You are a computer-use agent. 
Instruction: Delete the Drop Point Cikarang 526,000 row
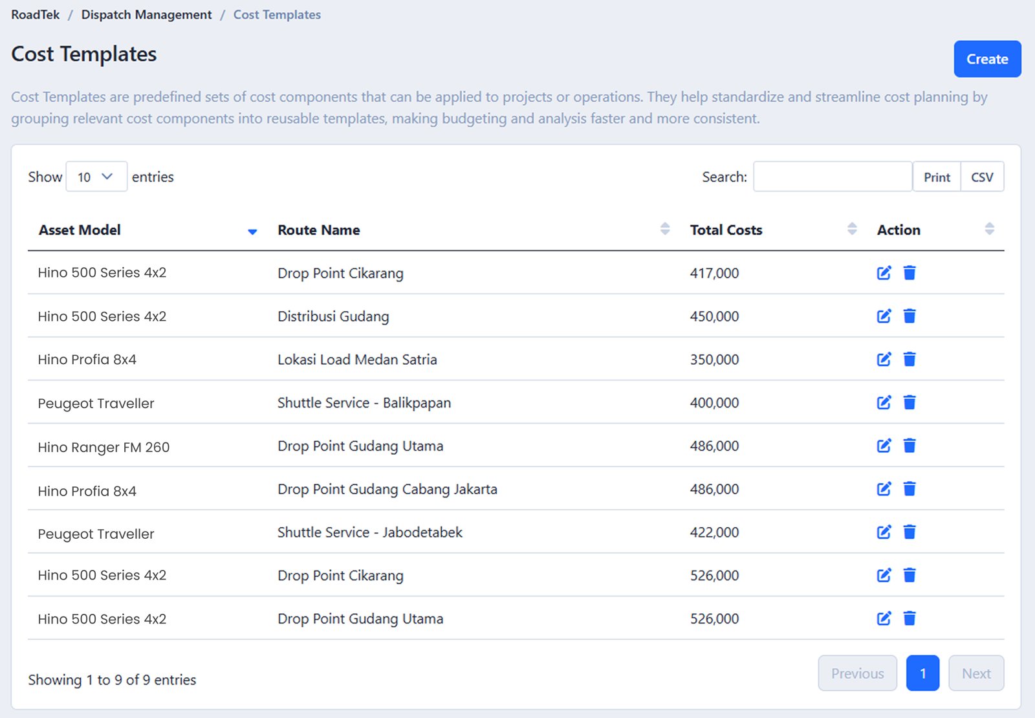[x=910, y=576]
